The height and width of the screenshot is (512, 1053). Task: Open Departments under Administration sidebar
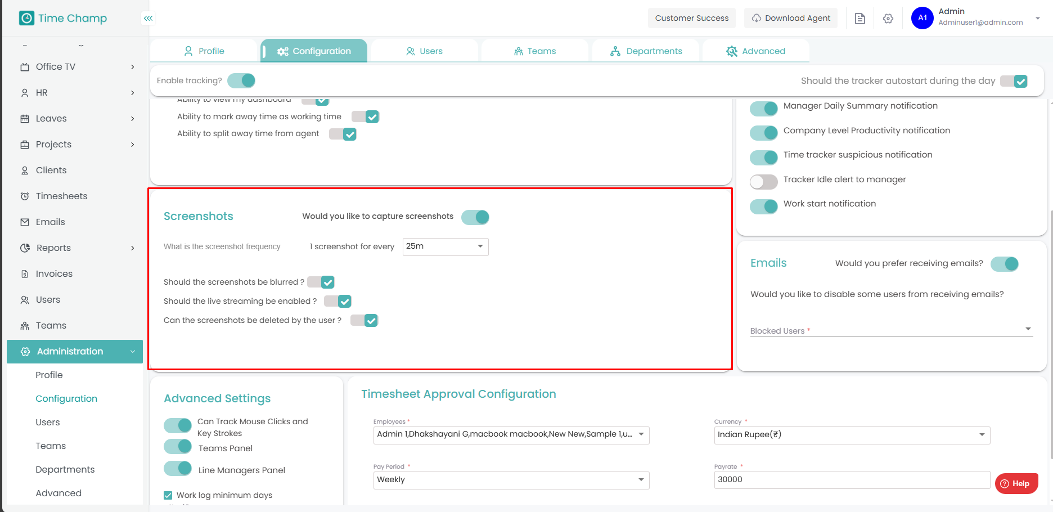point(65,470)
